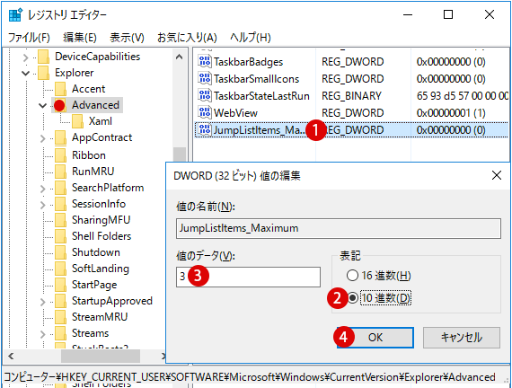Image resolution: width=512 pixels, height=388 pixels.
Task: Click the tree pane horizontal scrollbar thumb
Action: click(101, 356)
